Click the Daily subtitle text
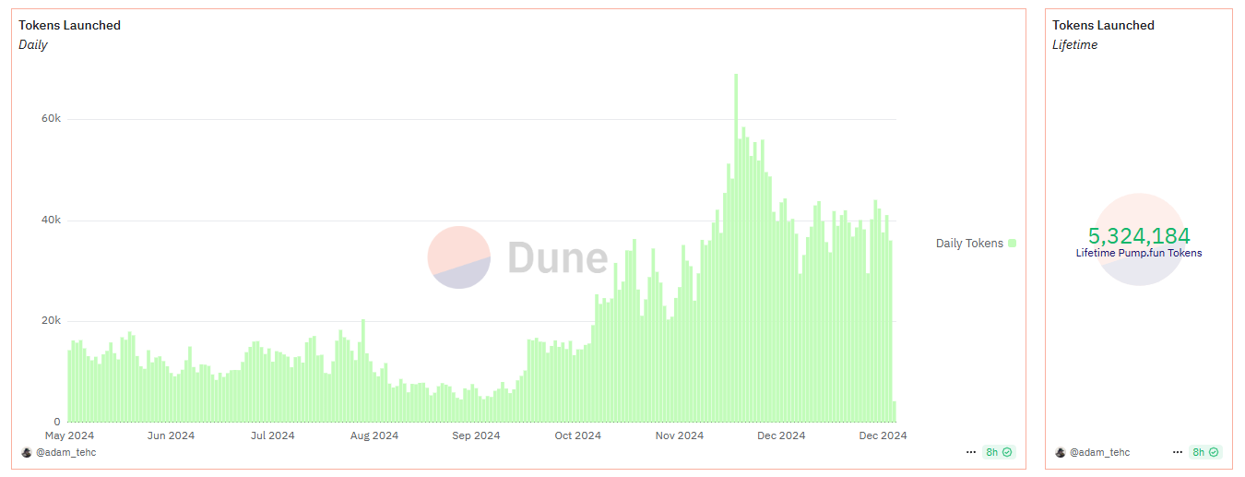Viewport: 1245px width, 477px height. click(x=33, y=44)
